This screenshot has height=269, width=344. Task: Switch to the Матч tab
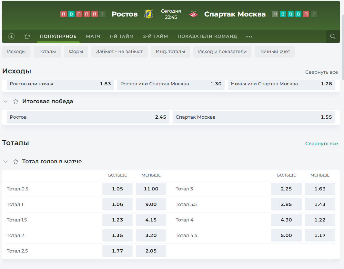(x=93, y=36)
